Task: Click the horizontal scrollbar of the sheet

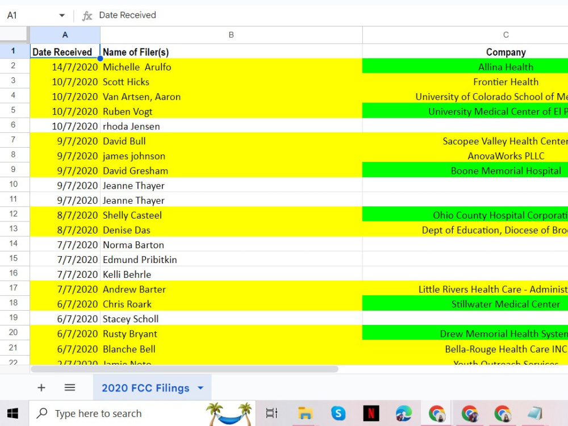Action: coord(185,369)
